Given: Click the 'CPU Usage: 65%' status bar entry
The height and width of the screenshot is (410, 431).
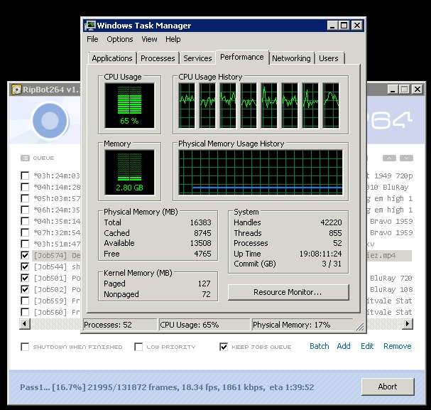Looking at the screenshot, I should tap(204, 325).
